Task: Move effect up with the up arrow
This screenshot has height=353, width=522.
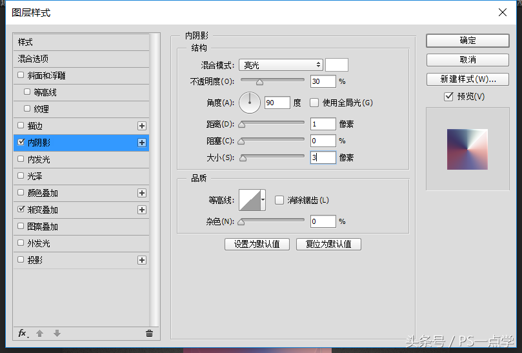Action: (39, 334)
